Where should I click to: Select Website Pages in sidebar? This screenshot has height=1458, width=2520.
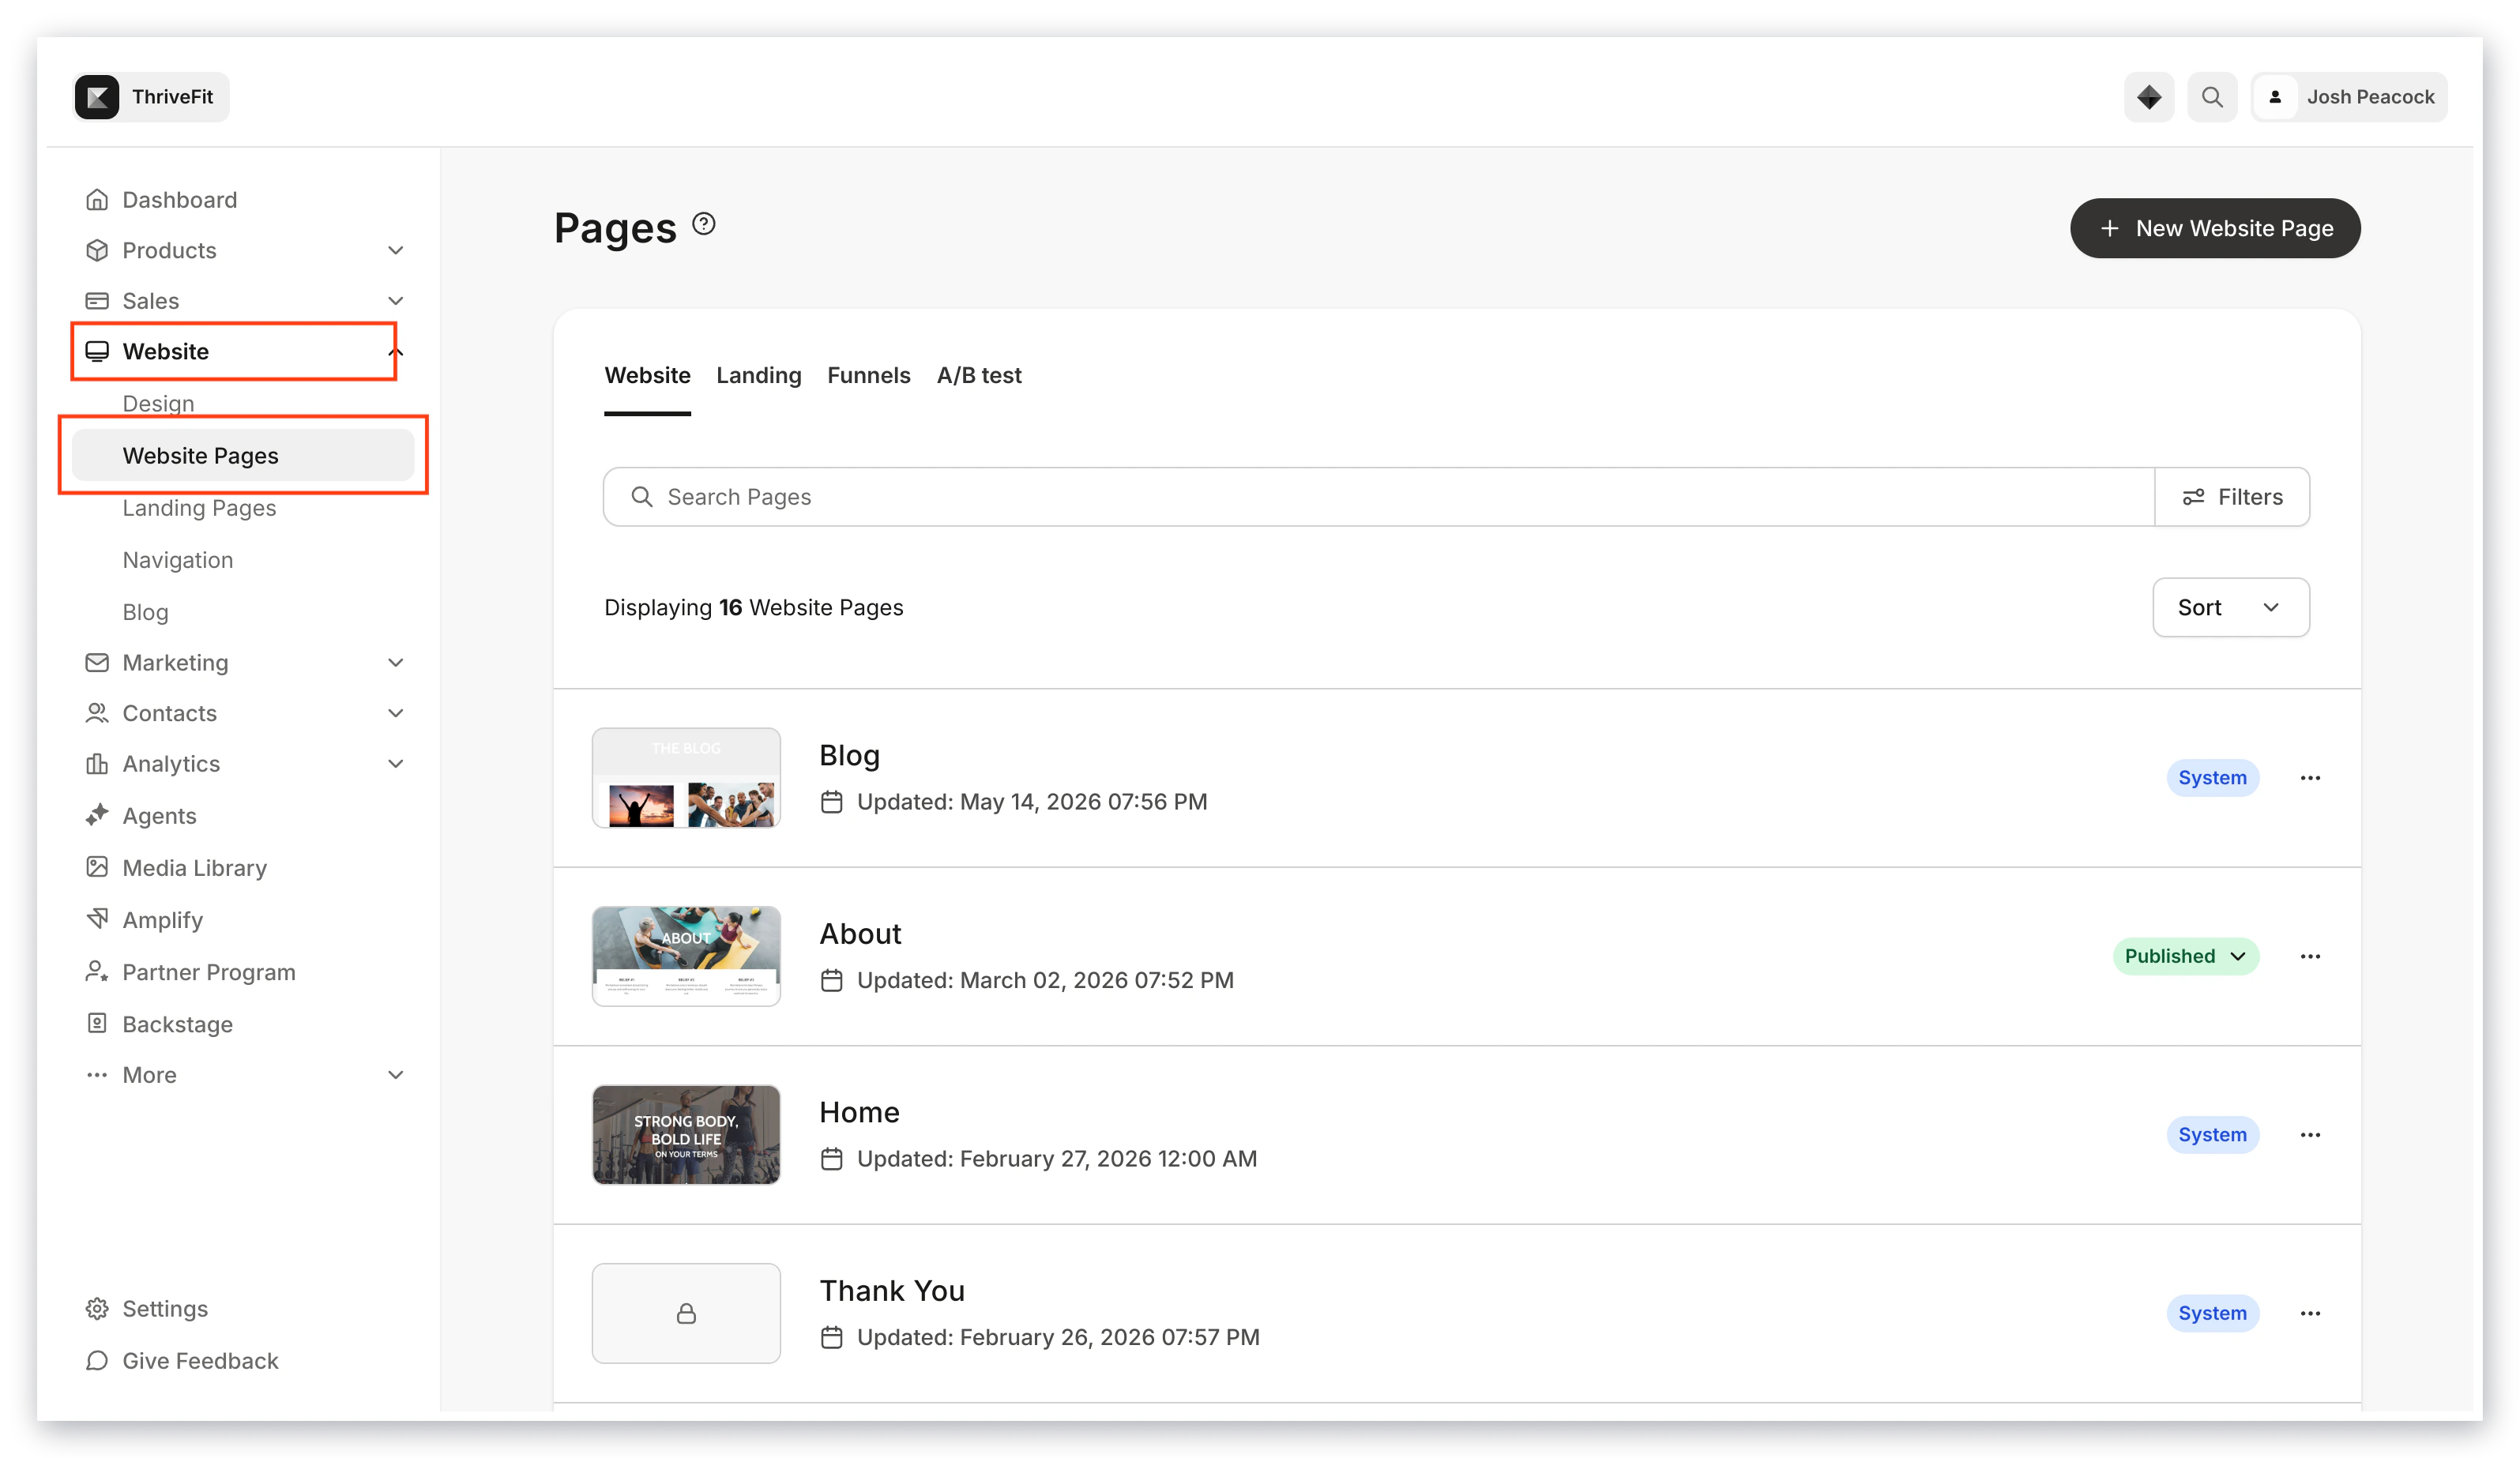243,456
